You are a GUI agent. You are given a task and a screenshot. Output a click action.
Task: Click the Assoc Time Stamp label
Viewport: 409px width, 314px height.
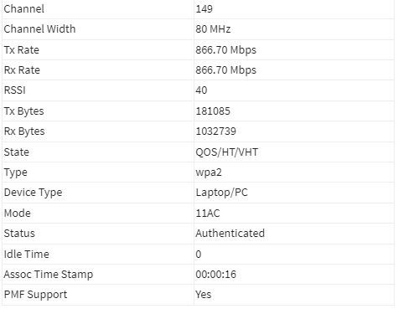click(x=49, y=275)
